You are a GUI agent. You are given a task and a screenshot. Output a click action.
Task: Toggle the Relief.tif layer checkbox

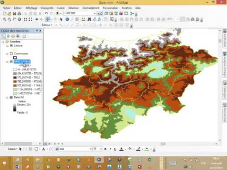[11, 97]
